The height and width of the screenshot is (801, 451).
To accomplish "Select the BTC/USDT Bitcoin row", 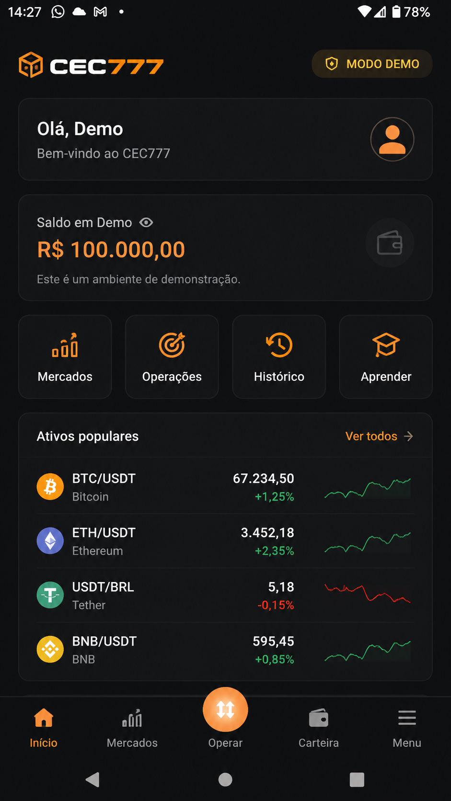I will [225, 487].
